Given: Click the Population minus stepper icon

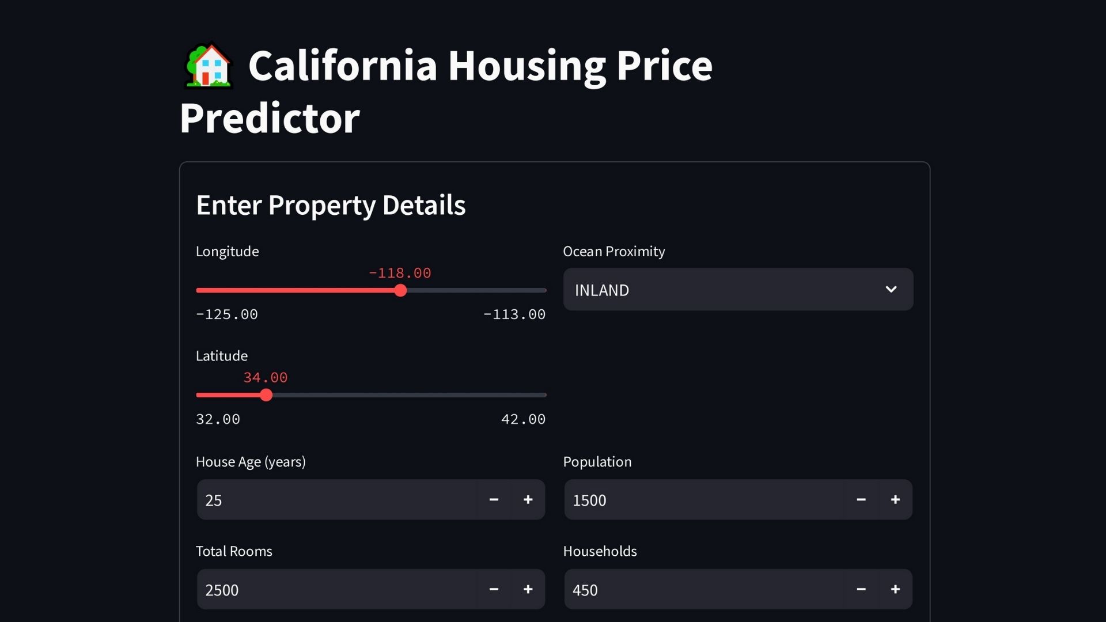Looking at the screenshot, I should click(x=861, y=500).
